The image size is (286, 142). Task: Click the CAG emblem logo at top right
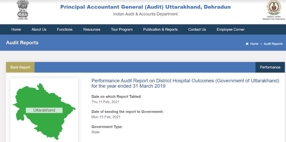click(273, 10)
